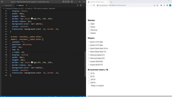Click '.memory .checkbox__label:after' selector line
The image size is (172, 97).
27,39
